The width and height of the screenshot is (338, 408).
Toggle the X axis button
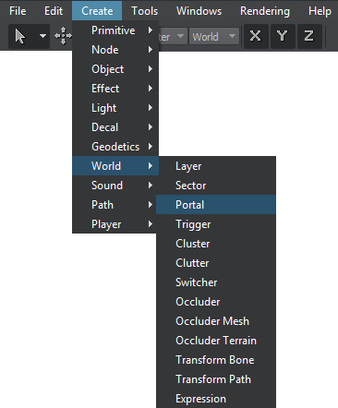click(x=256, y=36)
